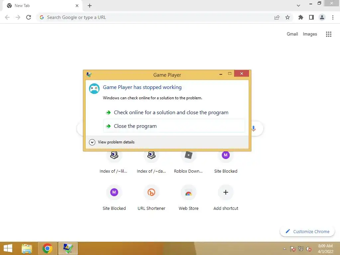Choose Check online for a solution

click(x=174, y=113)
